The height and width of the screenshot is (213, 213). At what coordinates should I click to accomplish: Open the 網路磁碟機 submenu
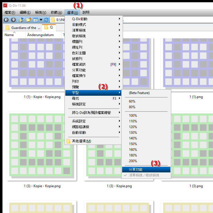click(93, 127)
